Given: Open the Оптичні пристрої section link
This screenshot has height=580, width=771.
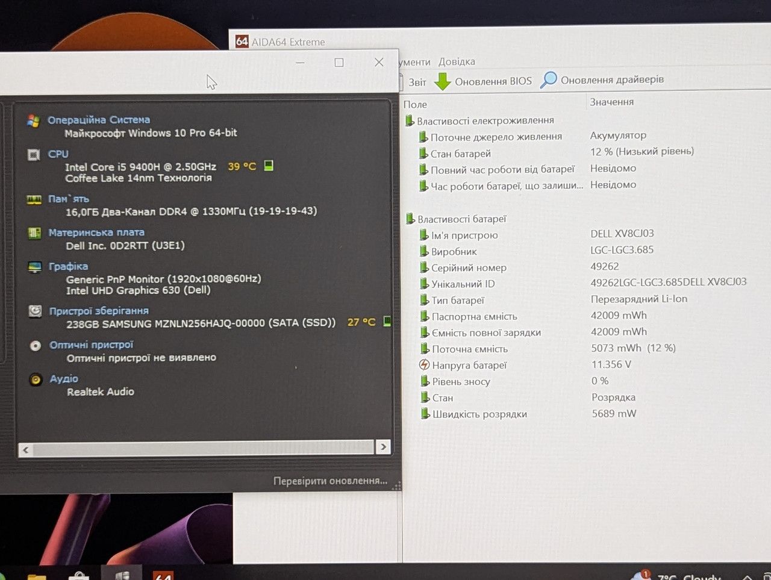Looking at the screenshot, I should click(x=92, y=345).
